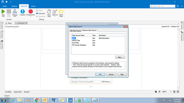The image size is (184, 103).
Task: Open the Project side panel
Action: click(x=2, y=35)
